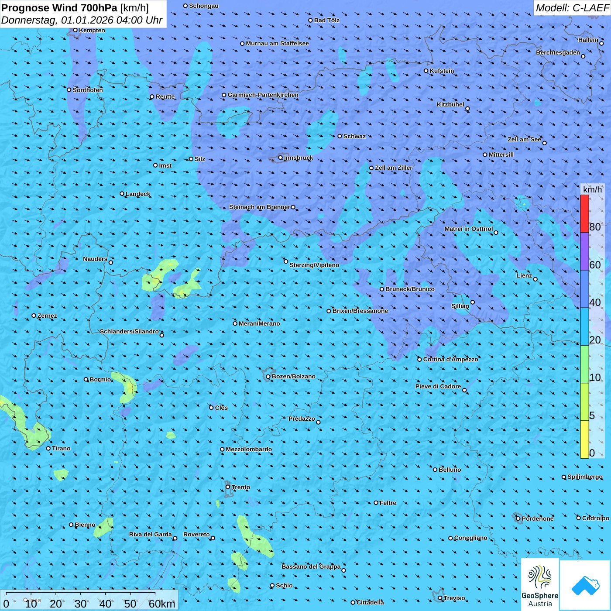Screen dimensions: 611x611
Task: Click the 'Donnerstag, 01.01.2026 04:00 Uhr' date text
Action: [x=82, y=20]
